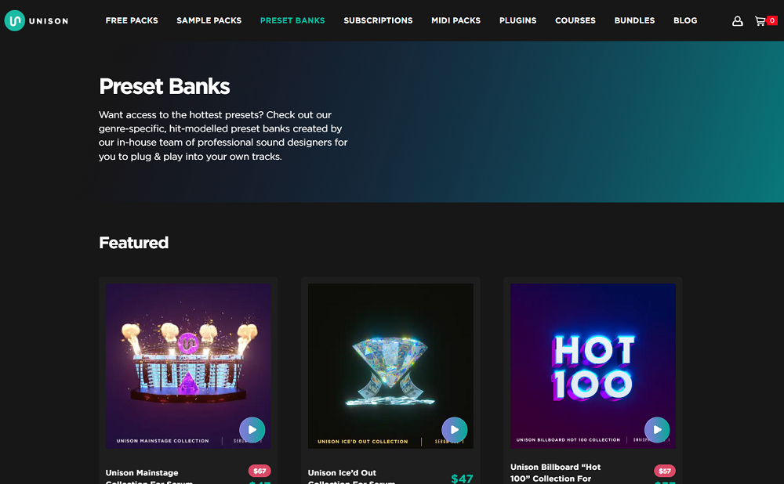Play the Billboard Hot 100 preview
This screenshot has width=784, height=484.
[x=657, y=429]
